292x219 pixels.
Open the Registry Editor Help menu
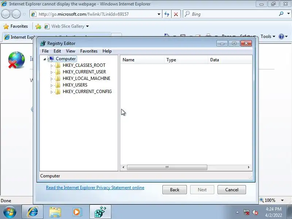click(x=107, y=51)
